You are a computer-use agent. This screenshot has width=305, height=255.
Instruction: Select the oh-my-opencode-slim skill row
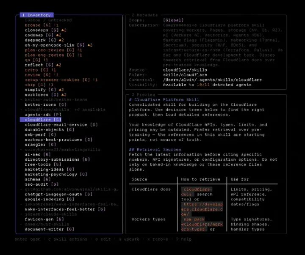[x=58, y=45]
